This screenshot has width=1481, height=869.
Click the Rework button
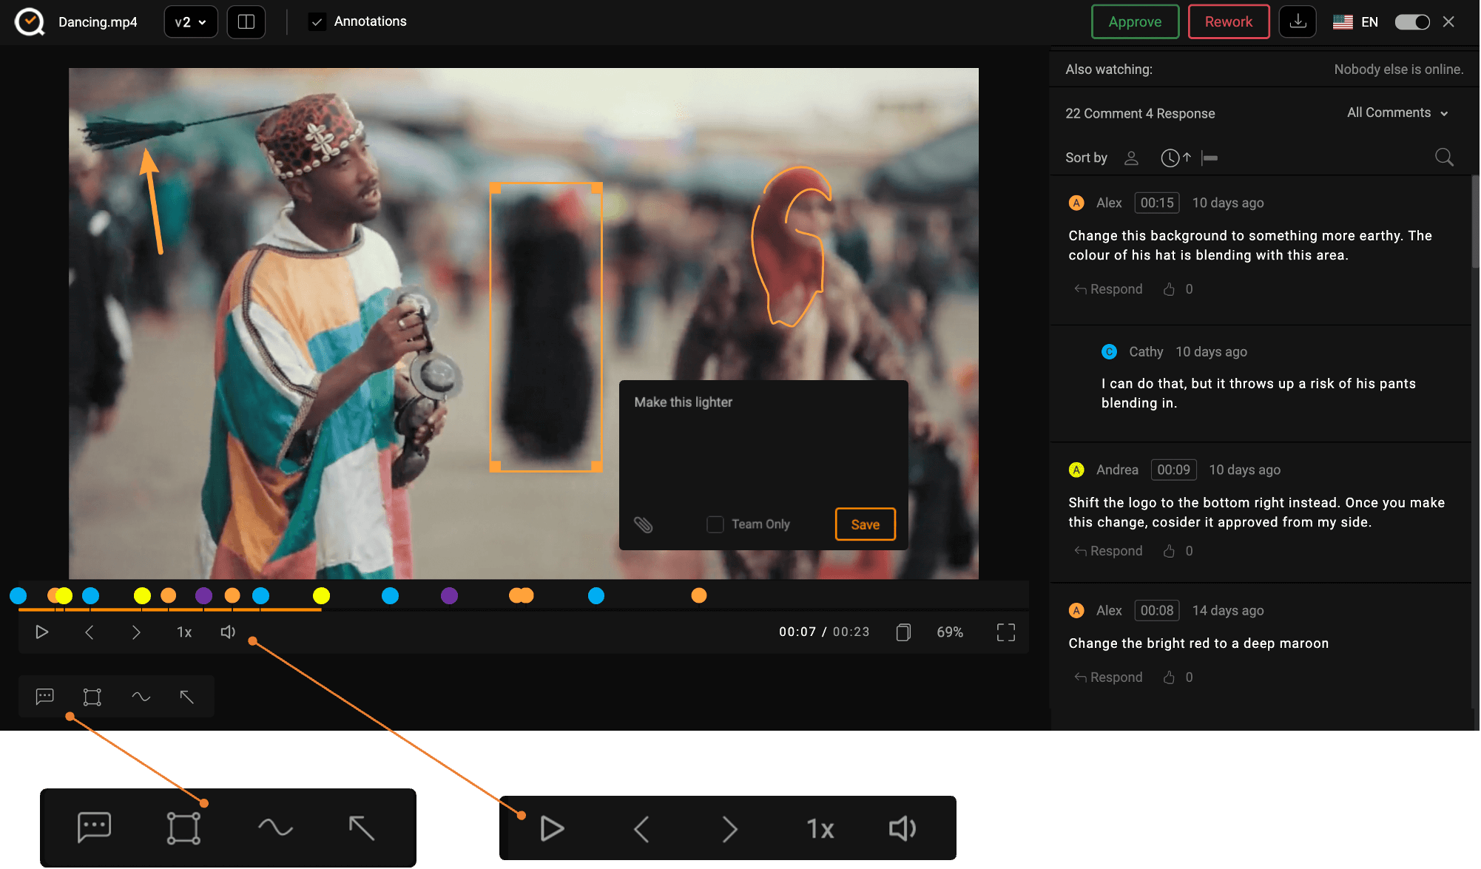pyautogui.click(x=1228, y=22)
